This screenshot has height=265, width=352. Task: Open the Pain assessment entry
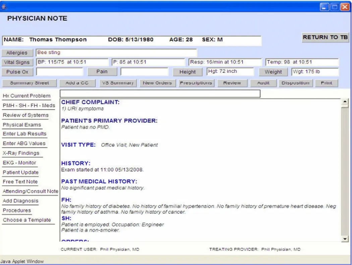click(x=102, y=72)
